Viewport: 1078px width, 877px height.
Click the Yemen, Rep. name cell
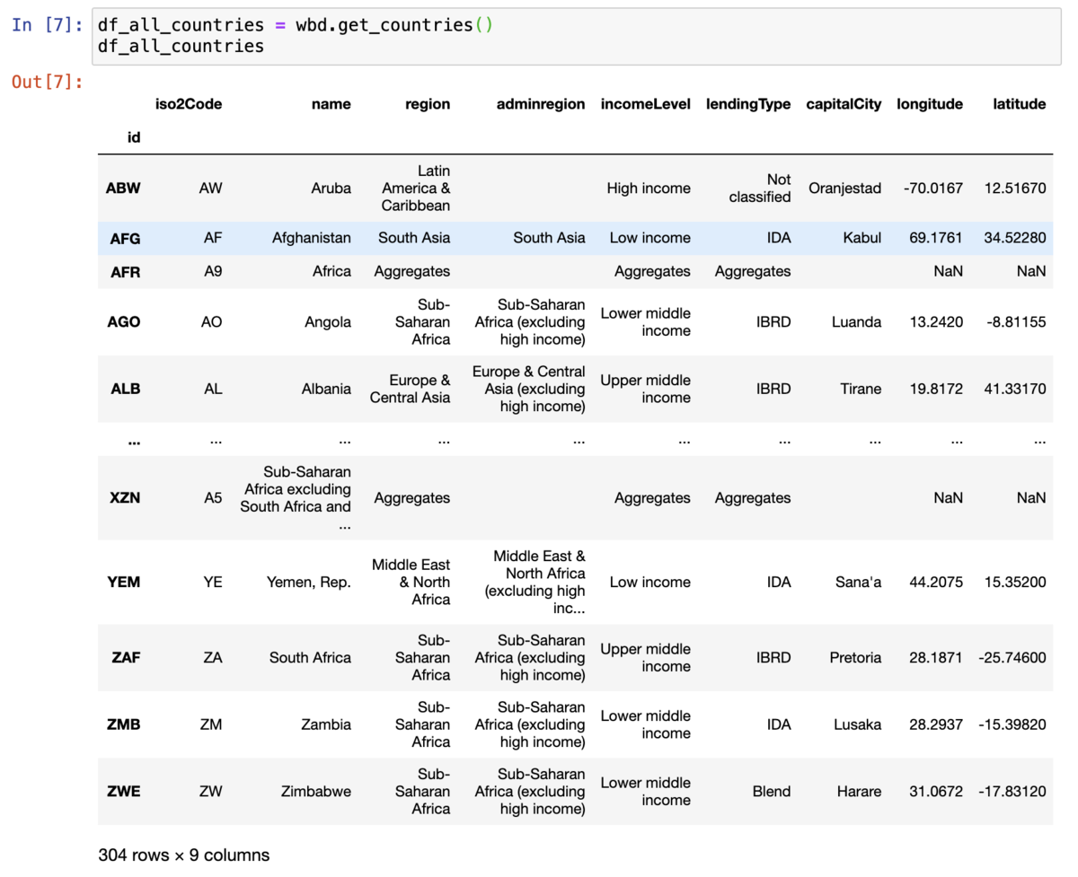click(309, 582)
